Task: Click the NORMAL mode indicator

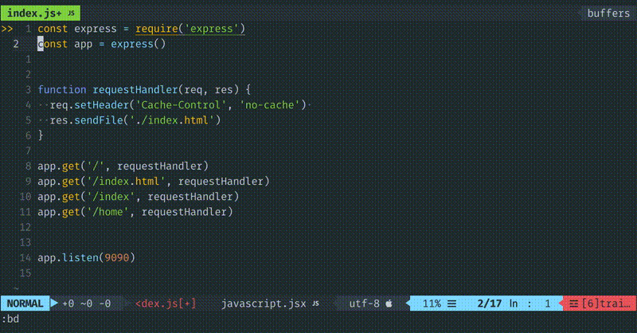Action: [x=25, y=304]
